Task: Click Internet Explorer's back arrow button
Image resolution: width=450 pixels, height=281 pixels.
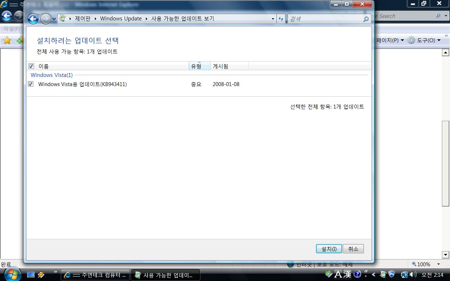Action: [x=7, y=16]
